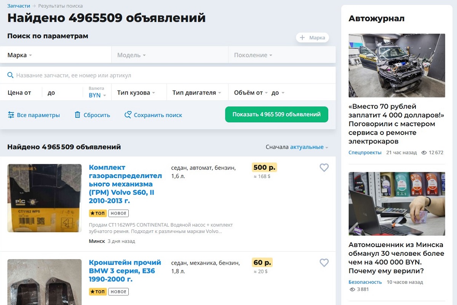Click the ТОП star badge on BMW listing
Image resolution: width=457 pixels, height=305 pixels.
(98, 292)
